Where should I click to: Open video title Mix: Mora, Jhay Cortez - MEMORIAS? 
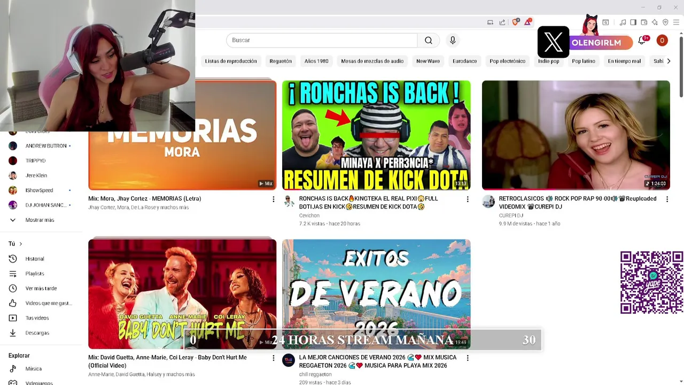(x=145, y=198)
